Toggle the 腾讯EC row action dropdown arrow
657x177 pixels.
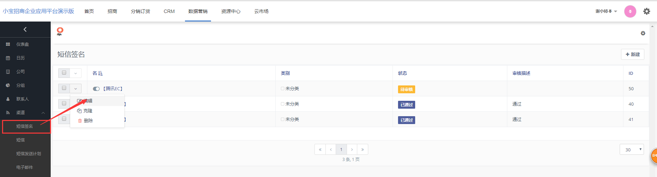76,88
